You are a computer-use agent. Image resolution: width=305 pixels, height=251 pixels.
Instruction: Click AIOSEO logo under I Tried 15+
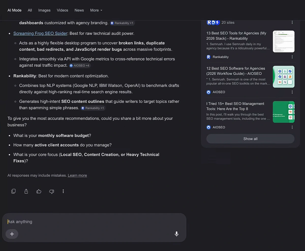coord(209,127)
